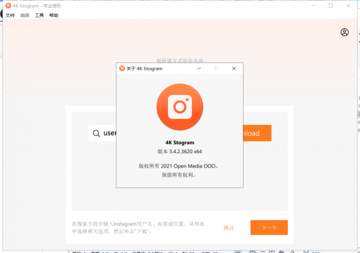The image size is (360, 253).
Task: Open the 文件 menu
Action: click(x=10, y=16)
